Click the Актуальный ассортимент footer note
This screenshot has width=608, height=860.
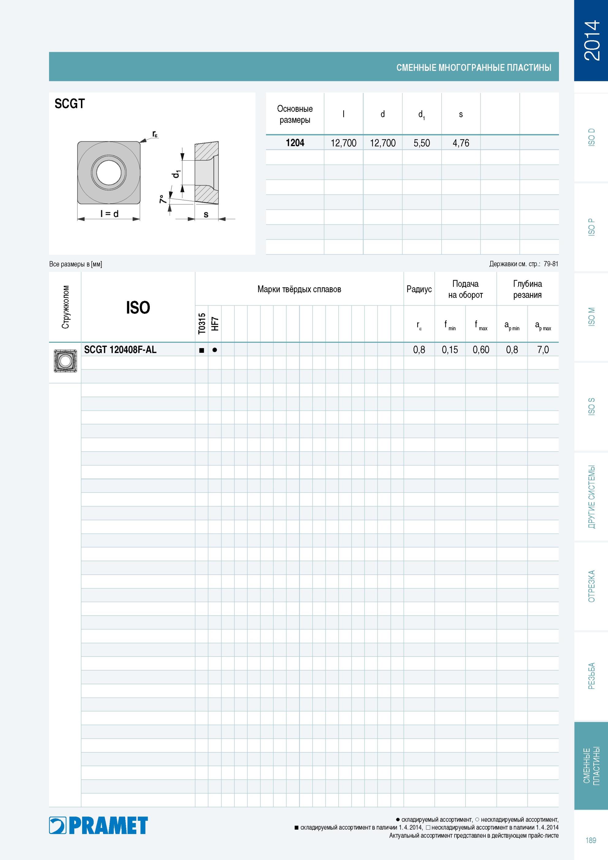474,835
